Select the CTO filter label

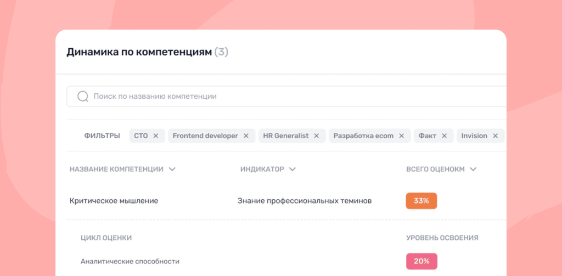(x=141, y=136)
